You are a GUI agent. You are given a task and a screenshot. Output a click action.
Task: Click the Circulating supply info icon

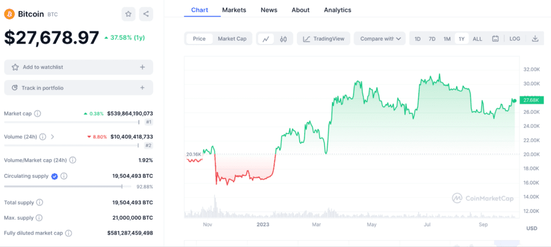coord(64,176)
